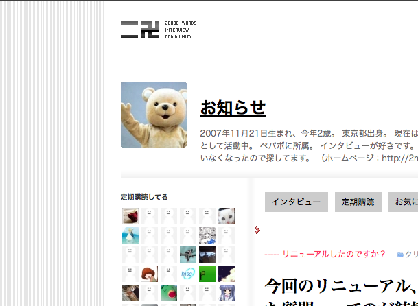The width and height of the screenshot is (418, 306).
Task: Select the monochrome manga girl avatar
Action: [x=207, y=235]
